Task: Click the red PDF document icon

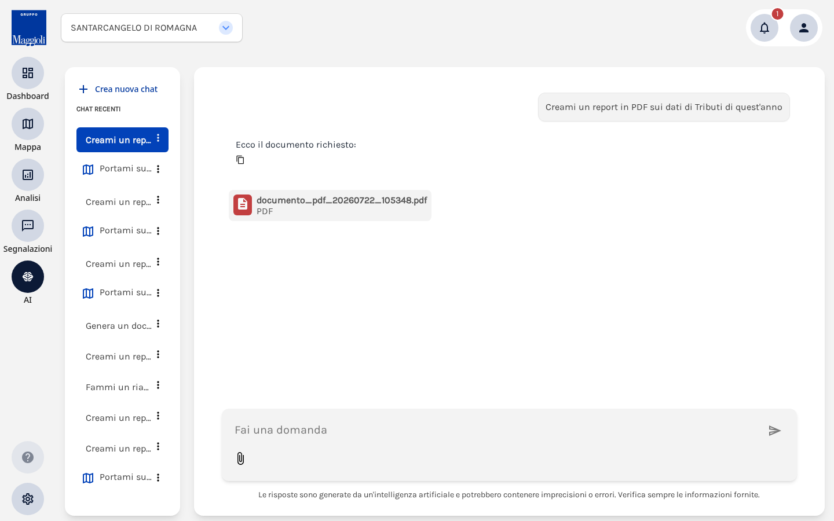Action: [243, 205]
